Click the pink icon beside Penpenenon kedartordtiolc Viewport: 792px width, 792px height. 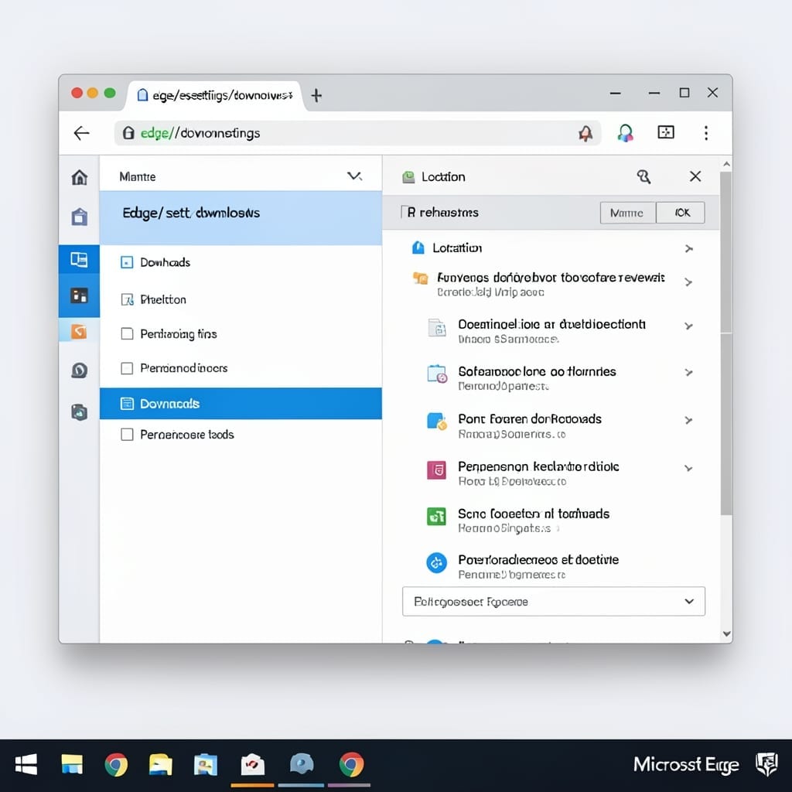pos(436,469)
